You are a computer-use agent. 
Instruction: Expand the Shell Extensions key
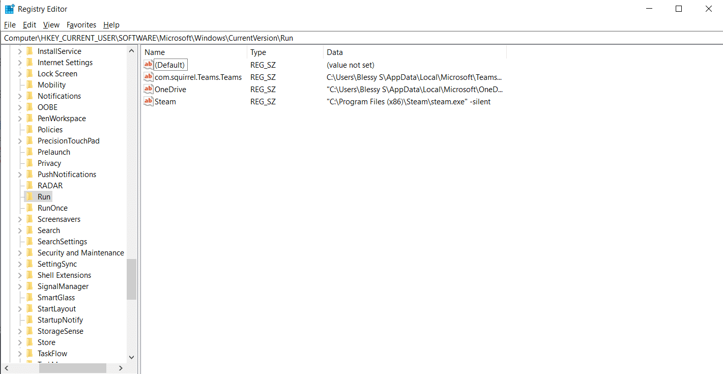pos(20,275)
